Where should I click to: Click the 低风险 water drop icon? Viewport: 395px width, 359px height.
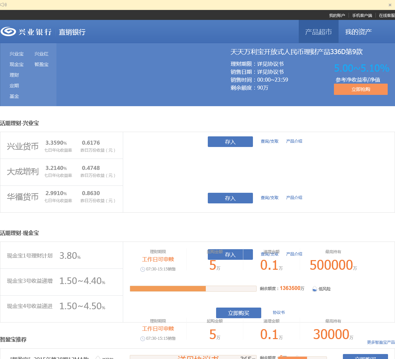[x=314, y=289]
